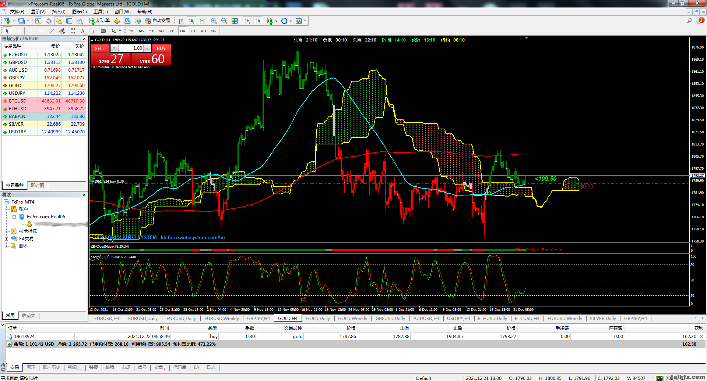Toggle the Navigator panel star-folder icon
Viewport: 707px width, 381px height.
coord(59,21)
